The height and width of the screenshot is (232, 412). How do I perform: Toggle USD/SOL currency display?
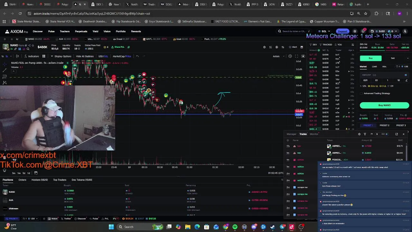(103, 56)
